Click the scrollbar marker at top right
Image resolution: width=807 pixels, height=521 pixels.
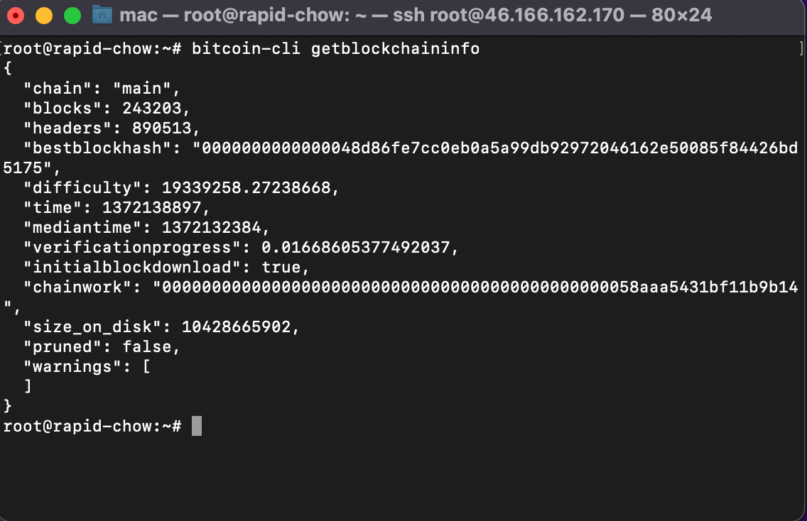(802, 48)
